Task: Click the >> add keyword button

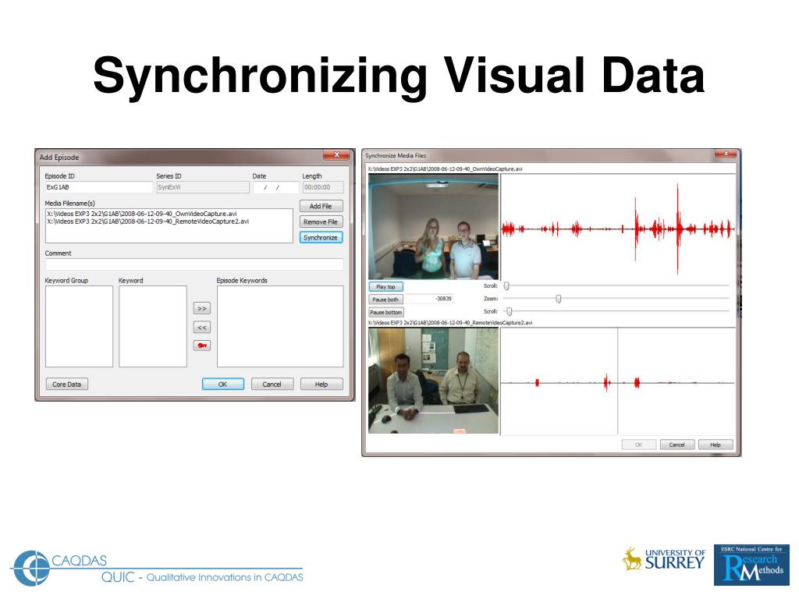Action: [202, 309]
